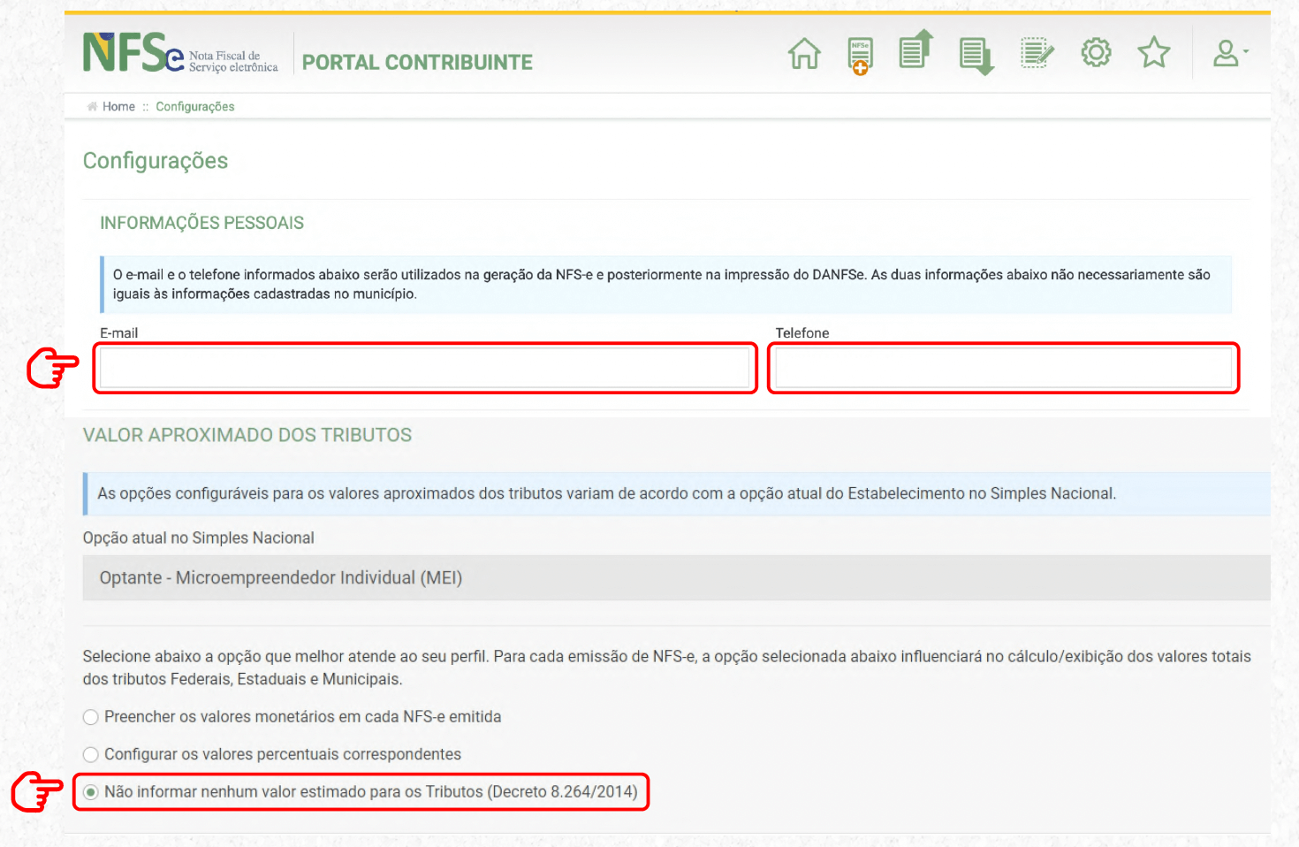
Task: Select 'Não informar nenhum valor estimado para Tributos'
Action: (90, 792)
